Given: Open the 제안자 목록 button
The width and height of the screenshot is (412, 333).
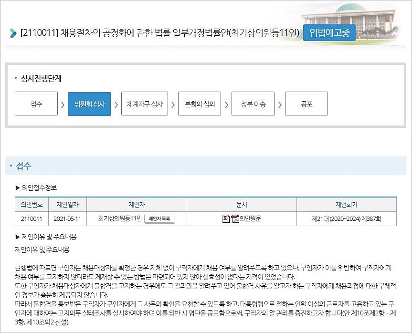Looking at the screenshot, I should 159,219.
